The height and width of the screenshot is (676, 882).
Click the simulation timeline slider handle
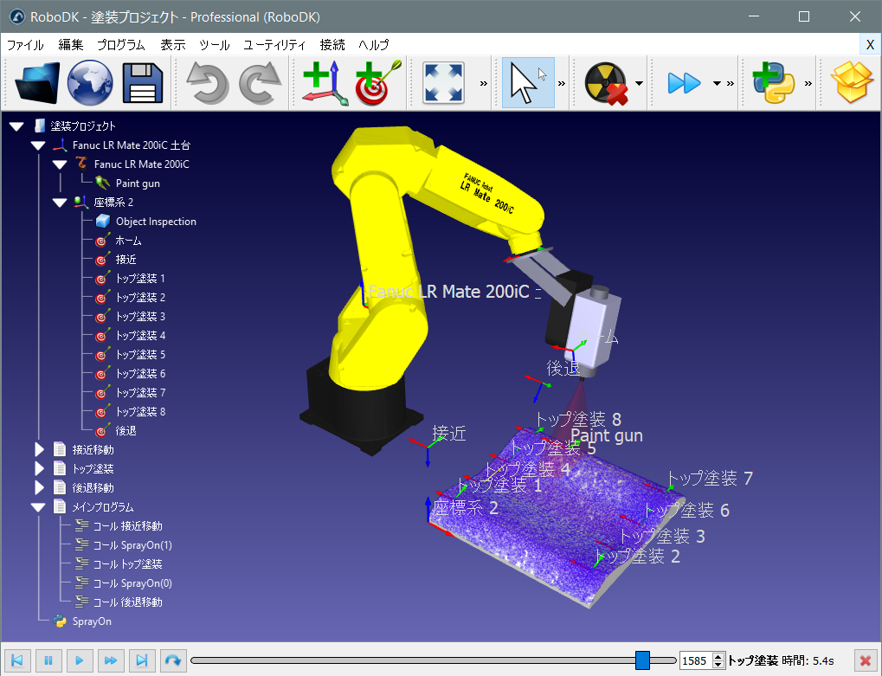click(642, 660)
